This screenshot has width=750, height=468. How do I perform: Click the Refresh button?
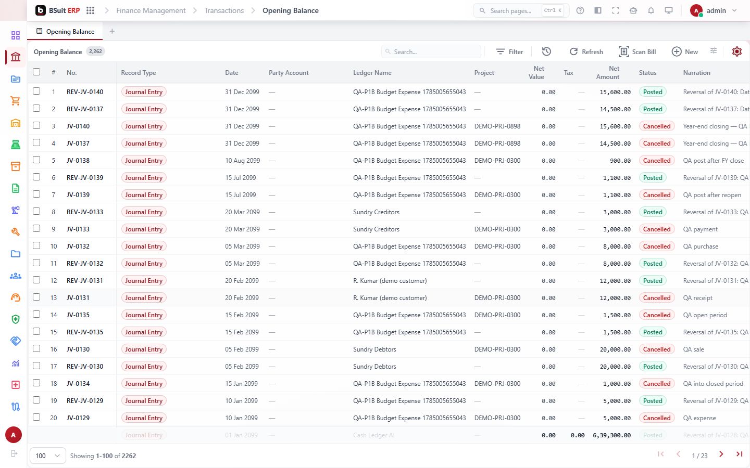click(x=586, y=51)
